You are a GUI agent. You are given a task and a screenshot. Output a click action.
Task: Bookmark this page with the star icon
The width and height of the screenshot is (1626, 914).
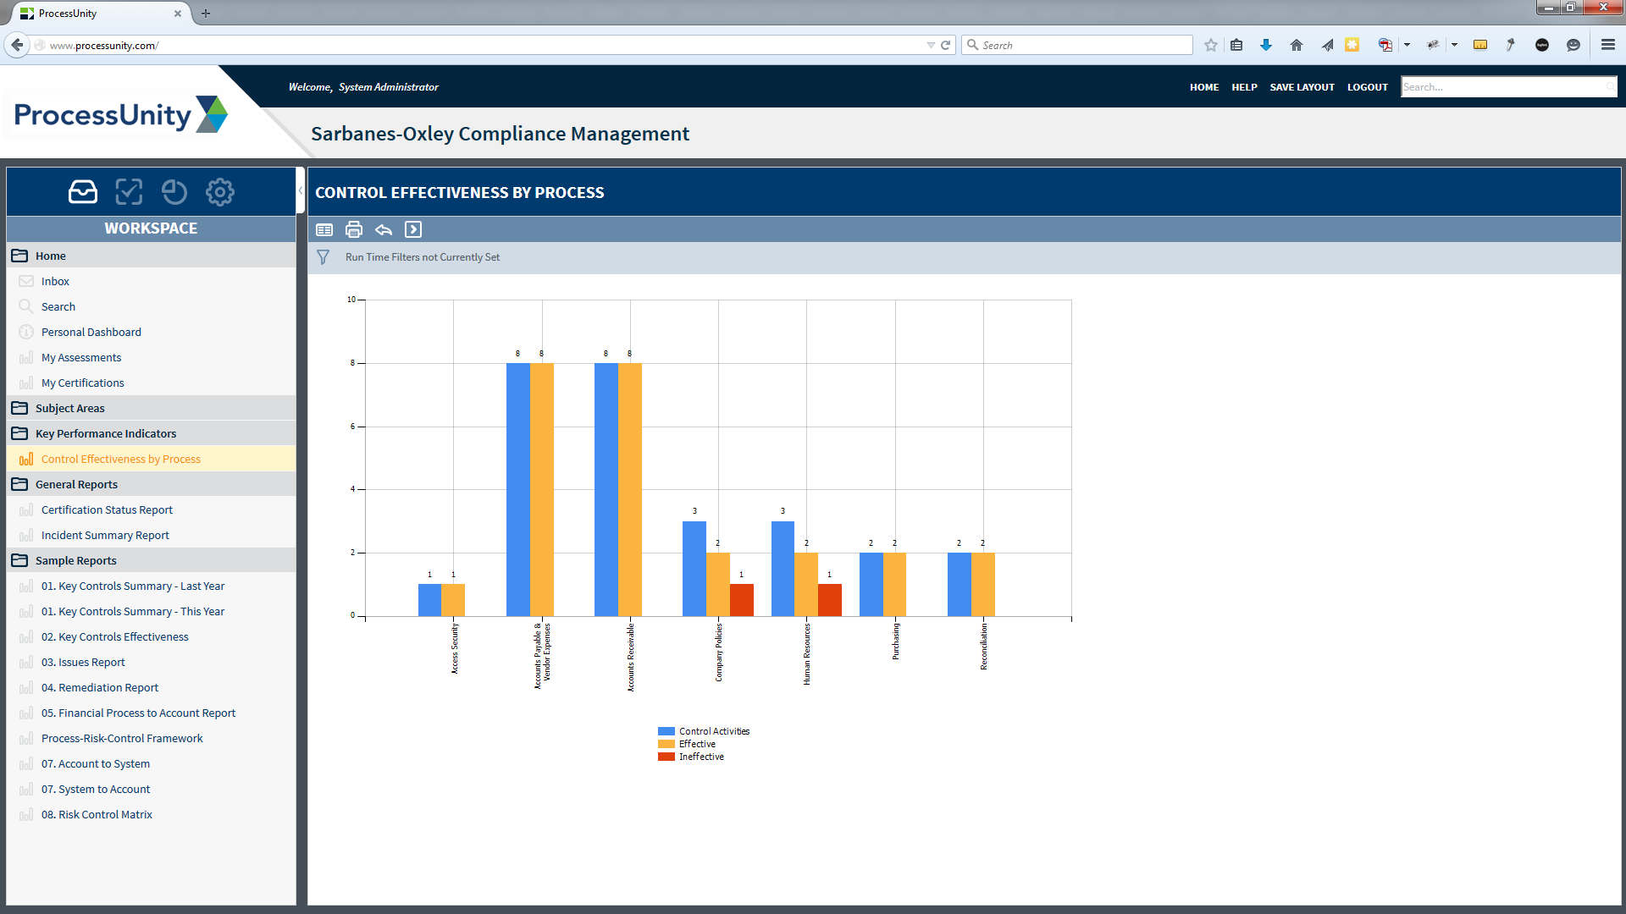(x=1211, y=45)
